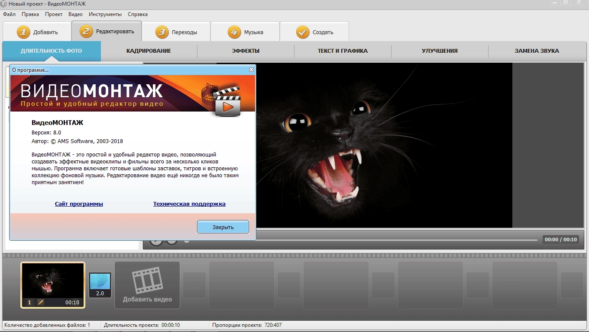Click the Добавить видео placeholder

pyautogui.click(x=147, y=285)
